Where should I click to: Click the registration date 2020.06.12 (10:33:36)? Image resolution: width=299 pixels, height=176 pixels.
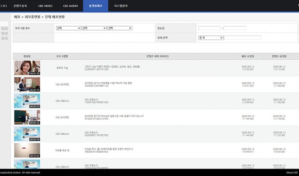[x=279, y=150]
